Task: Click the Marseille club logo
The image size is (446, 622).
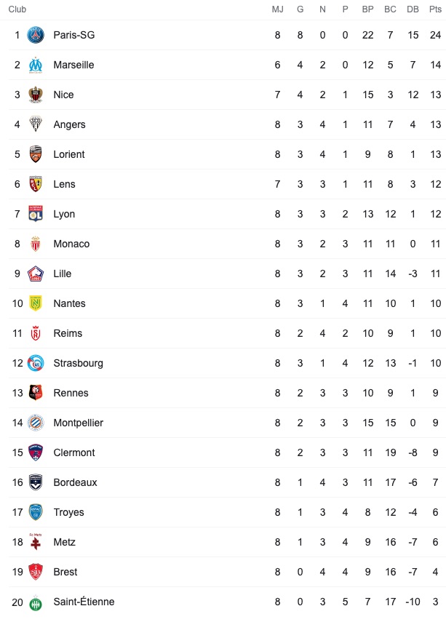Action: tap(36, 65)
